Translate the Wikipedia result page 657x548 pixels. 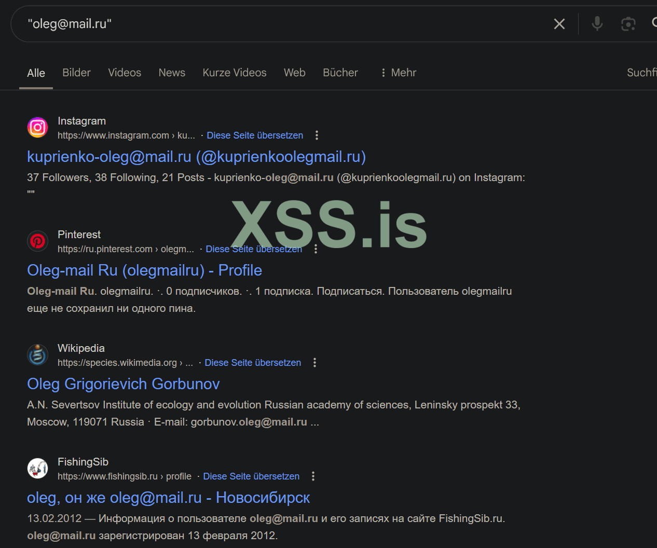253,363
